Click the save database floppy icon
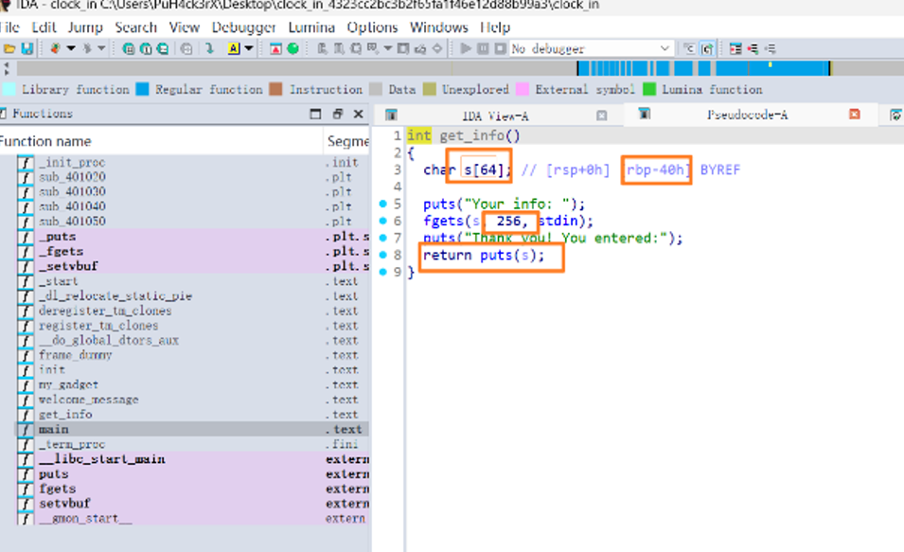This screenshot has height=552, width=904. [x=27, y=48]
